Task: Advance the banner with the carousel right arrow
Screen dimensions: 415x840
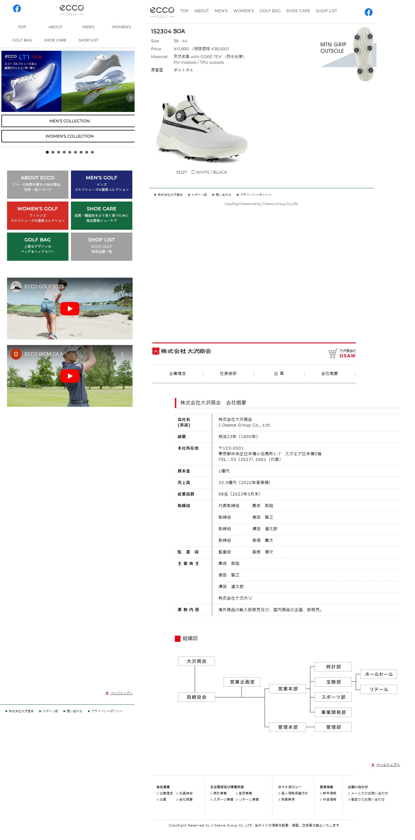Action: [130, 98]
